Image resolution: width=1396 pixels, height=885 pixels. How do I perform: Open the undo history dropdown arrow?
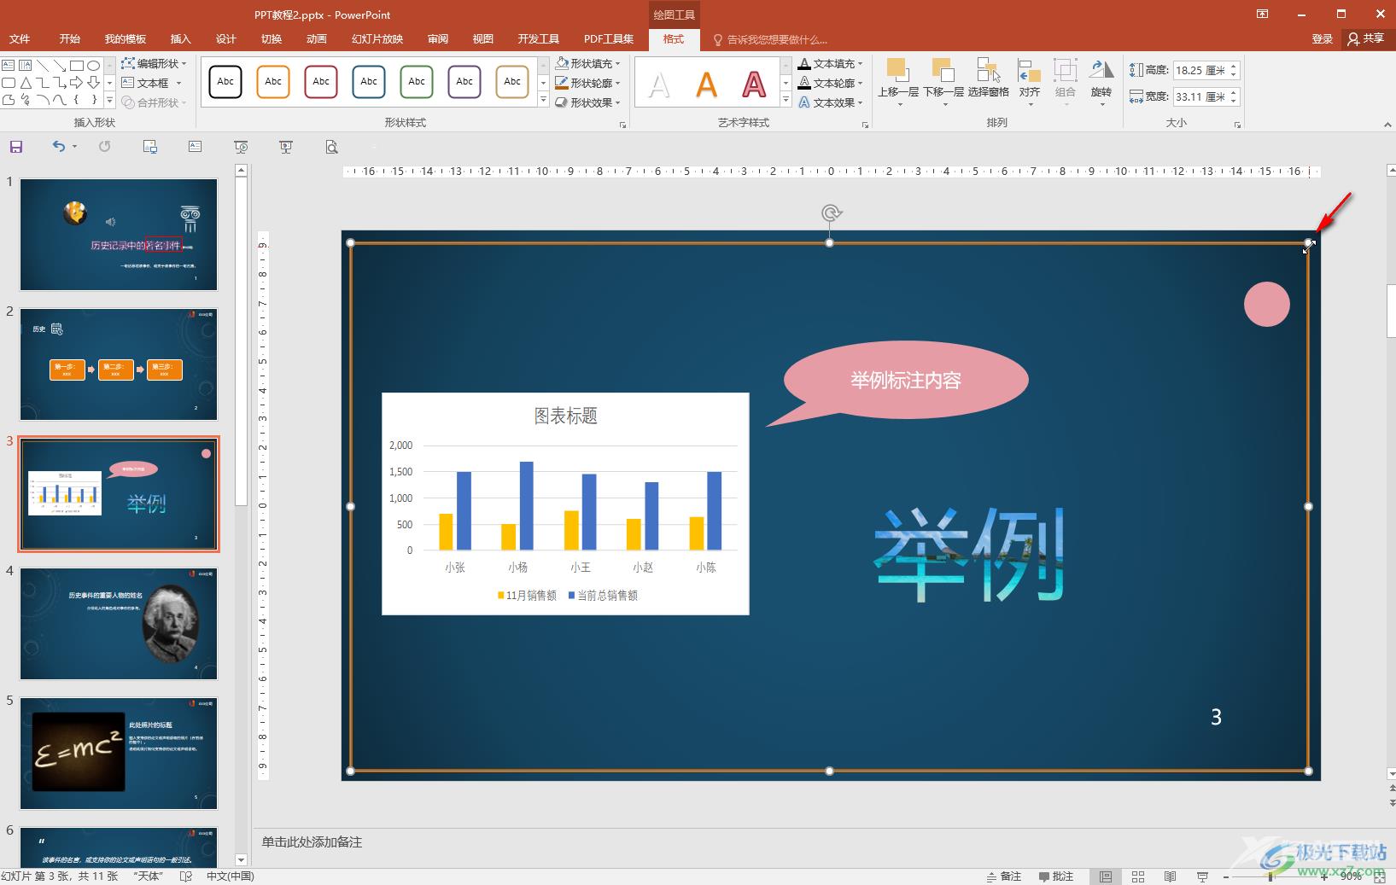click(x=74, y=147)
